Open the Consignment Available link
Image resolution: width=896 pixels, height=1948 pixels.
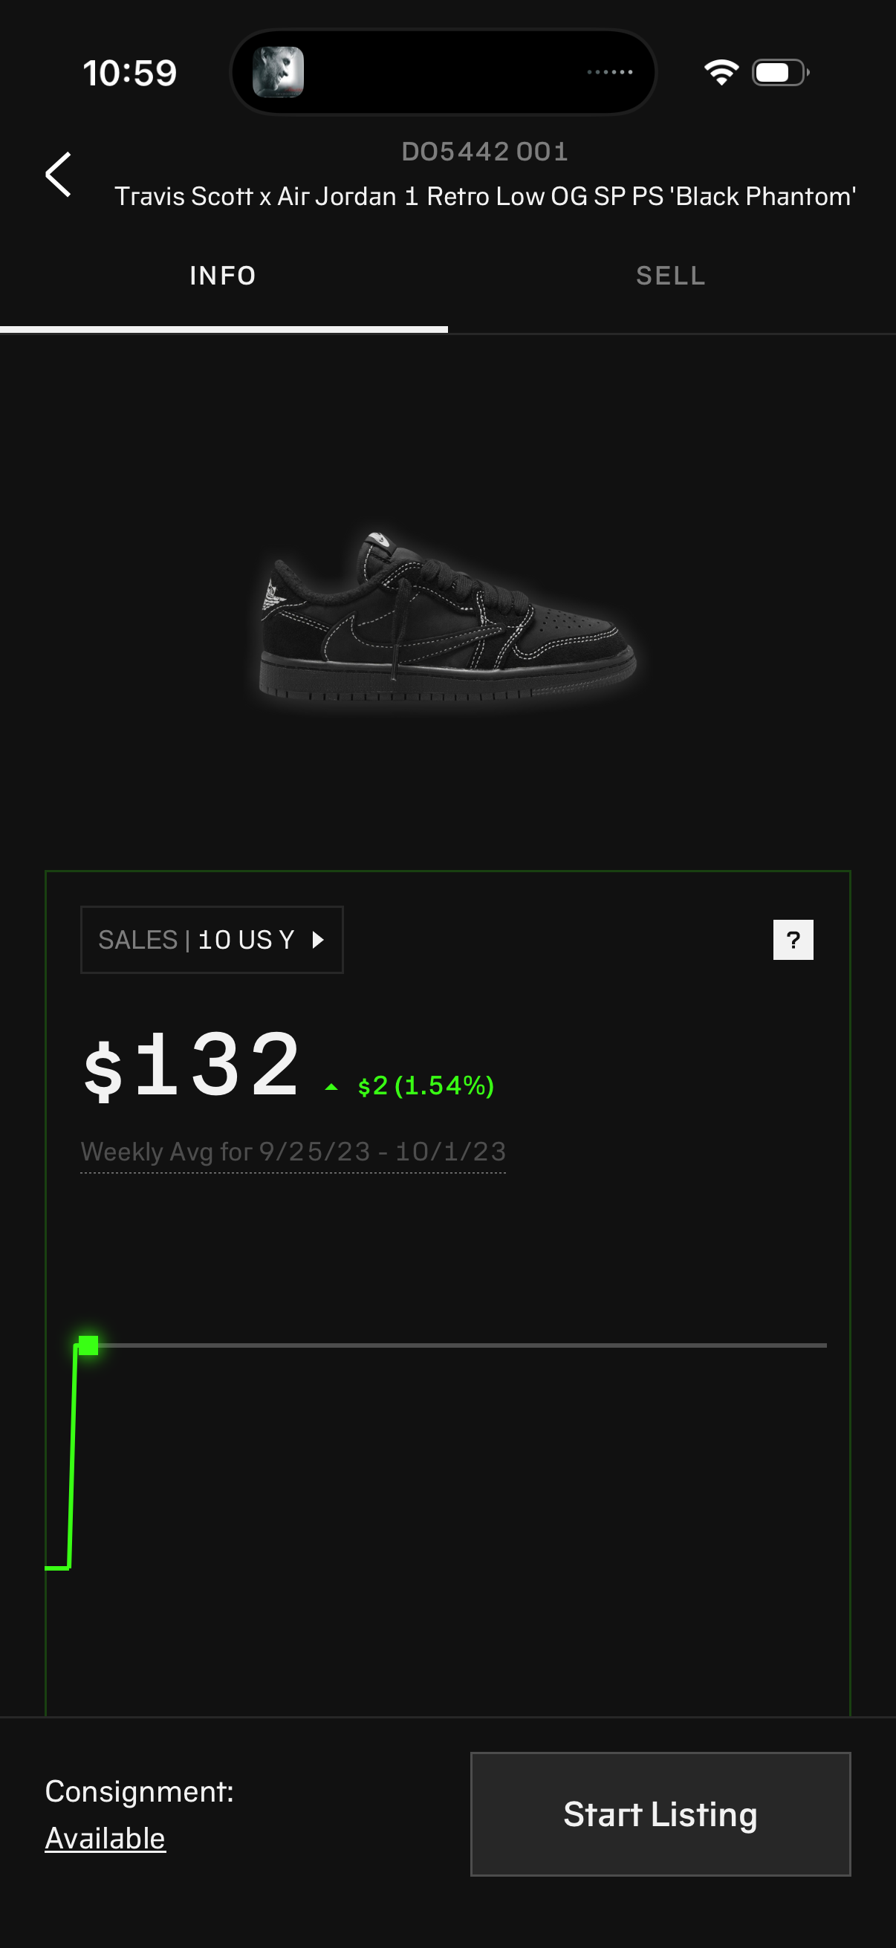click(x=105, y=1837)
